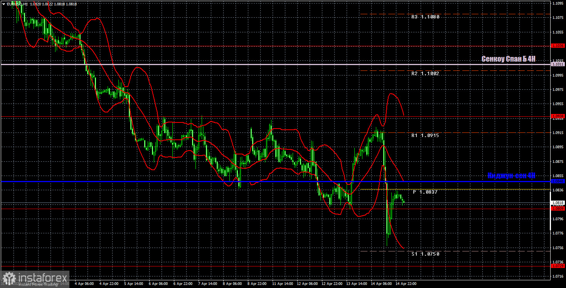Click the S1 1.0750 pivot label

(x=425, y=254)
